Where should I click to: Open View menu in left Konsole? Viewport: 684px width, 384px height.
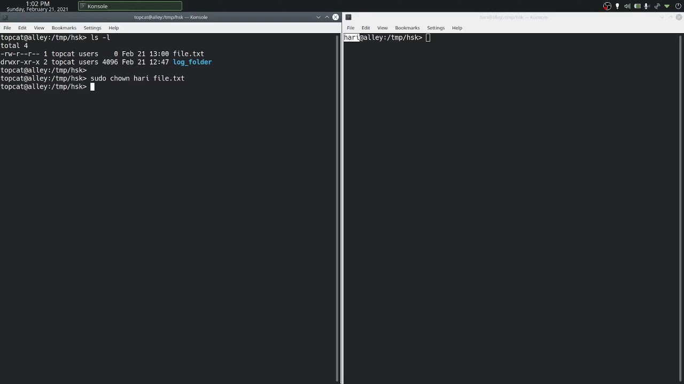click(x=39, y=28)
